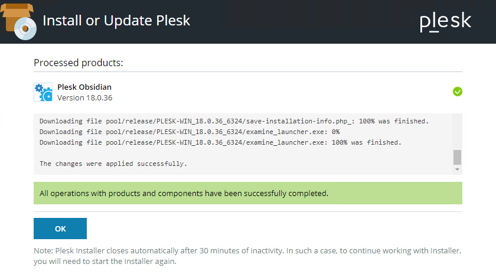The height and width of the screenshot is (274, 496).
Task: Click the examine_launcher.exe 100% finished log line
Action: (x=220, y=142)
